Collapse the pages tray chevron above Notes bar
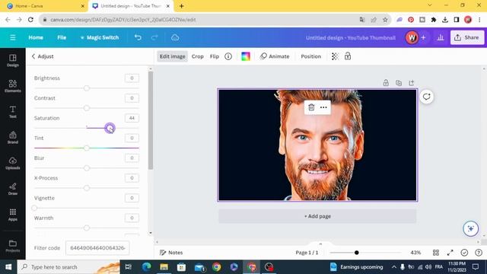The image size is (487, 274). pyautogui.click(x=320, y=244)
